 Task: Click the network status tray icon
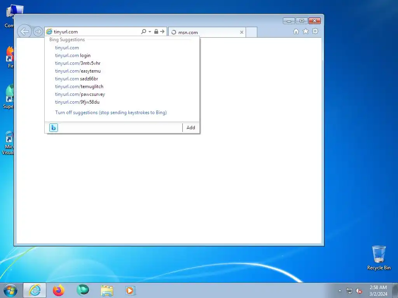click(349, 291)
